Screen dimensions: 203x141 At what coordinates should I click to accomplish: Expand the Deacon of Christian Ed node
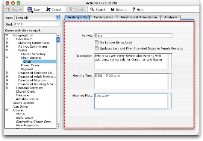pyautogui.click(x=7, y=73)
